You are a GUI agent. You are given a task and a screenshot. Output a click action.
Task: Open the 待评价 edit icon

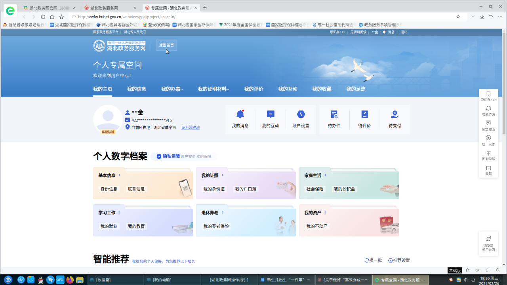coord(364,114)
